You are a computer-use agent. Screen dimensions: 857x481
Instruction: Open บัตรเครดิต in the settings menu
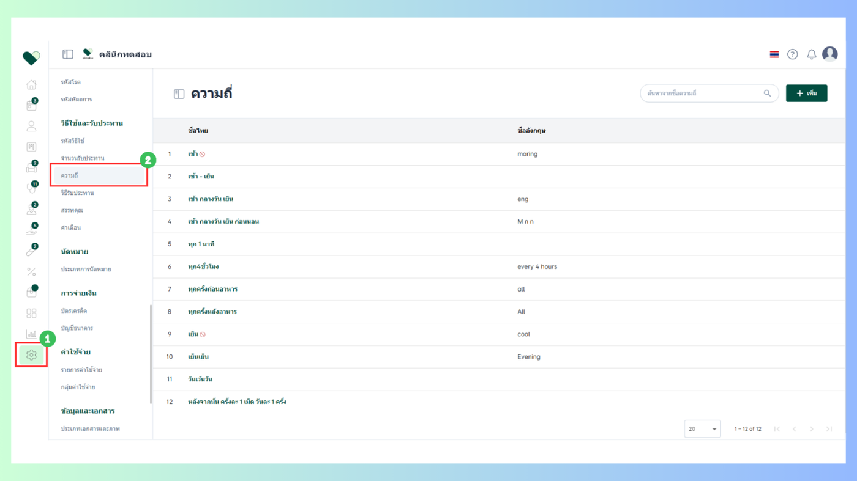pos(74,311)
